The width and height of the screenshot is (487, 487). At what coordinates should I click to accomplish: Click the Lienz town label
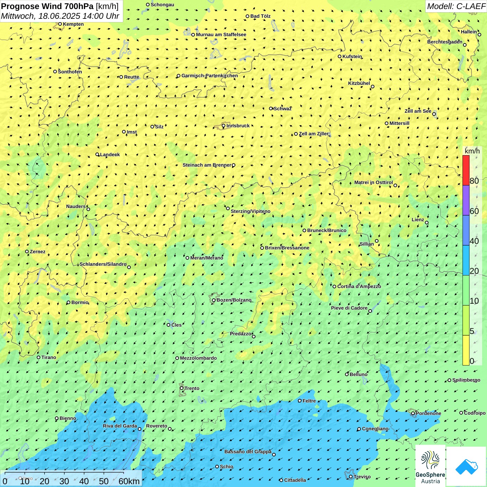[418, 219]
